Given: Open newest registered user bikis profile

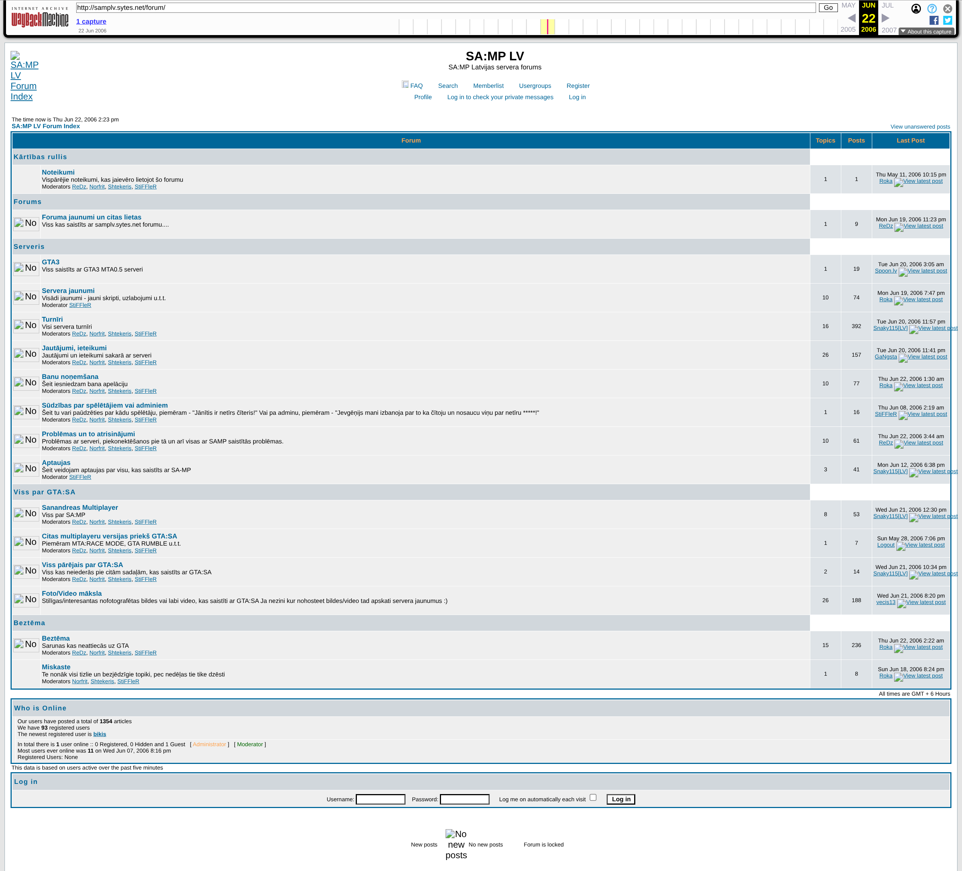Looking at the screenshot, I should 100,735.
